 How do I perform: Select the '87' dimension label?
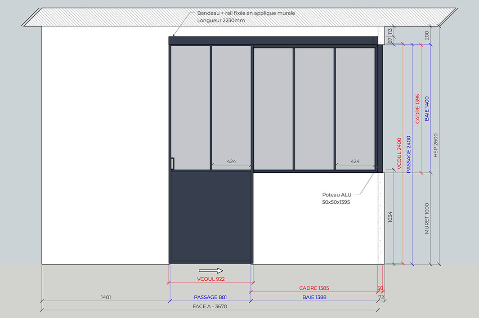point(390,40)
